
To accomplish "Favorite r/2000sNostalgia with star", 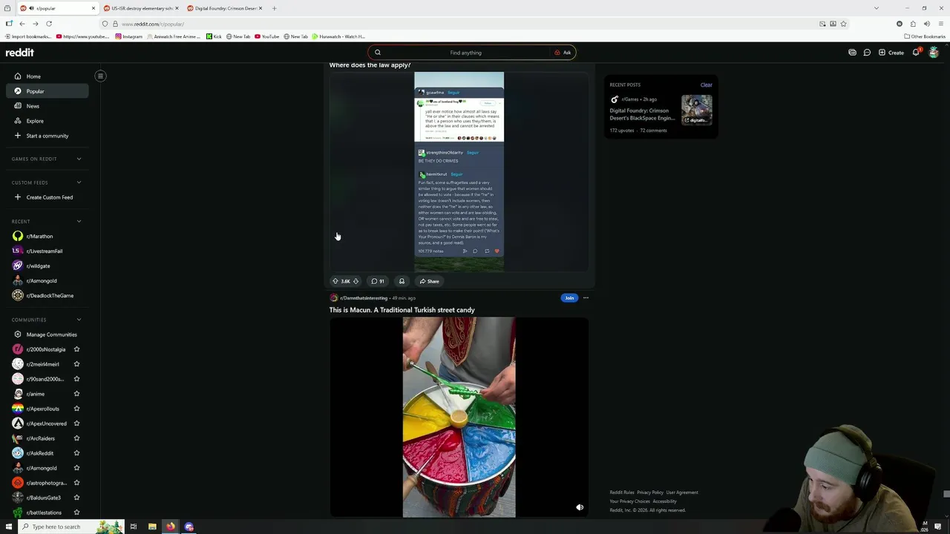I will pos(76,349).
